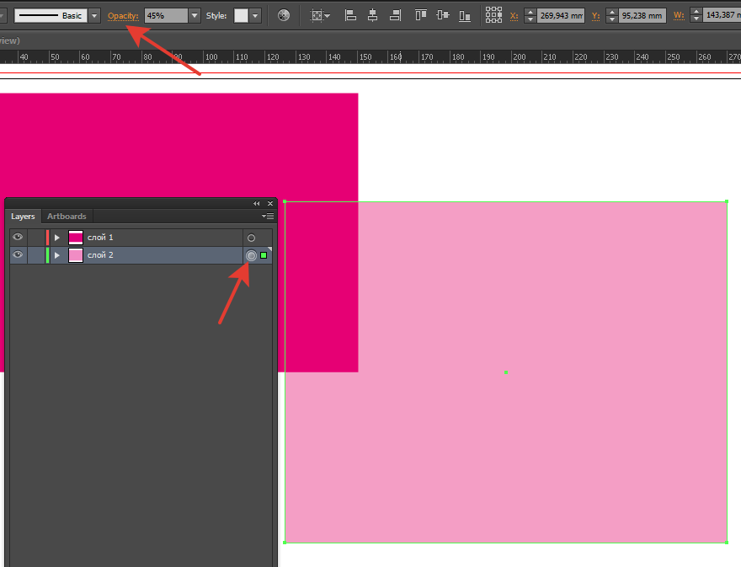Click the Y value field 95,238 mm

(642, 16)
